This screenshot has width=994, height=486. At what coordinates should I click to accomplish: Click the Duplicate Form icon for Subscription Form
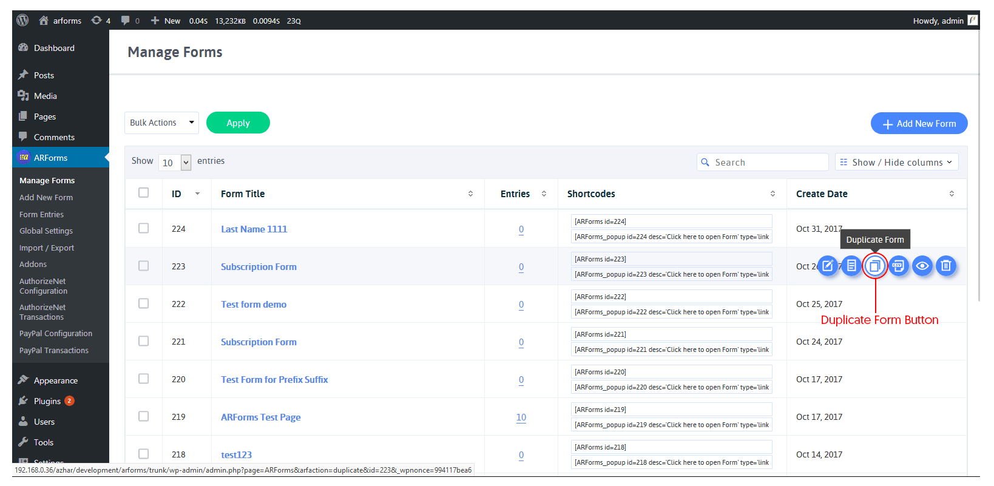point(874,266)
